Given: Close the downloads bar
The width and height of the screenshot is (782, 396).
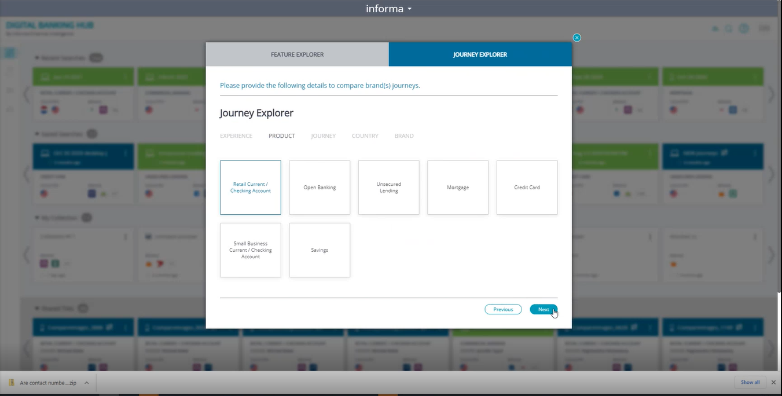Looking at the screenshot, I should point(773,383).
